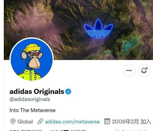The height and width of the screenshot is (131, 153).
Task: Open the Bored Ape profile picture
Action: pyautogui.click(x=32, y=59)
